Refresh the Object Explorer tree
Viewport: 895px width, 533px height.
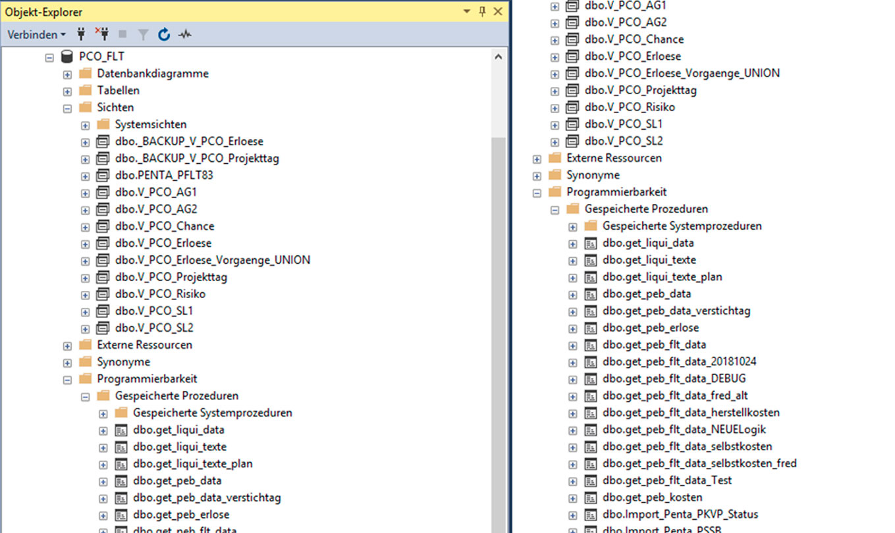pyautogui.click(x=164, y=34)
